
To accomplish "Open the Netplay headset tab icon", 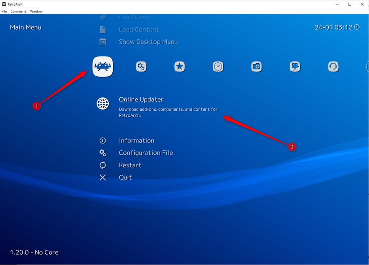I will point(333,67).
